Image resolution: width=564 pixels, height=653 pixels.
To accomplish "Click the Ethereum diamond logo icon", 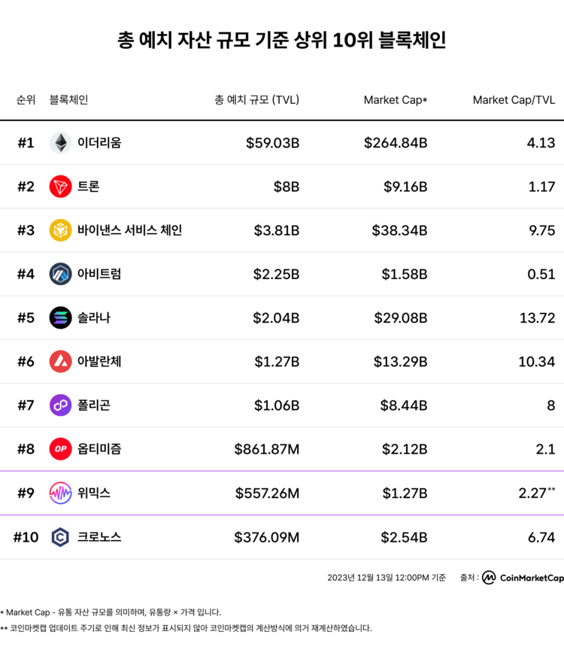I will (60, 143).
